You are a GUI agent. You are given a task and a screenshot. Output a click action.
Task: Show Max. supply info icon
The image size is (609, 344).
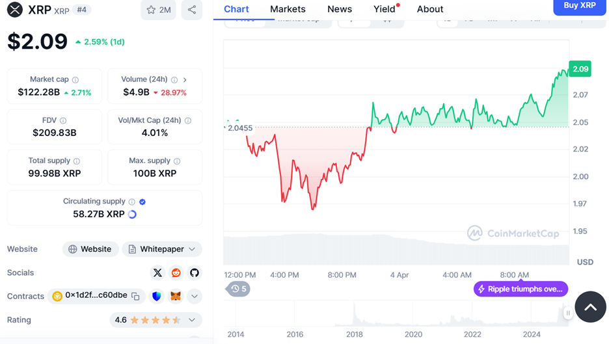click(177, 161)
